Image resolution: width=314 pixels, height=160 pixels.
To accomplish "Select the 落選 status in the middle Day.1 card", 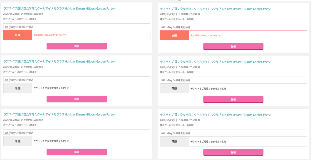I will tap(174, 89).
